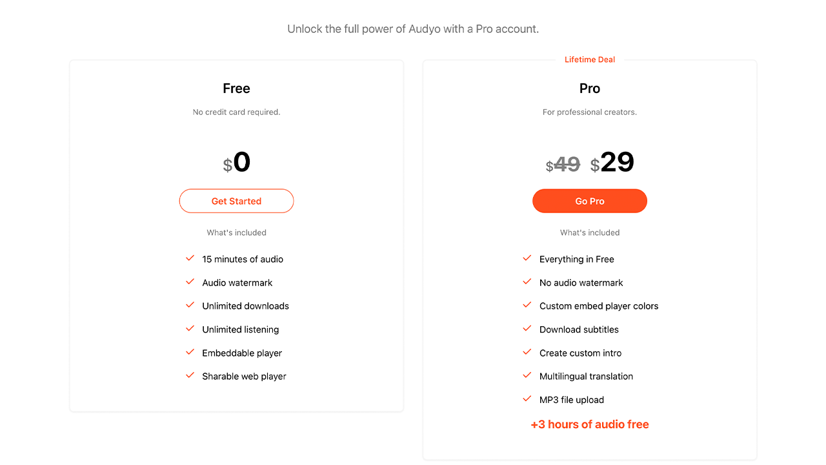Click checkmark beside Create custom intro
The width and height of the screenshot is (826, 465).
[x=527, y=352]
